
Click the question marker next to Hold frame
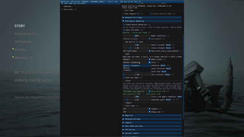pos(137,106)
